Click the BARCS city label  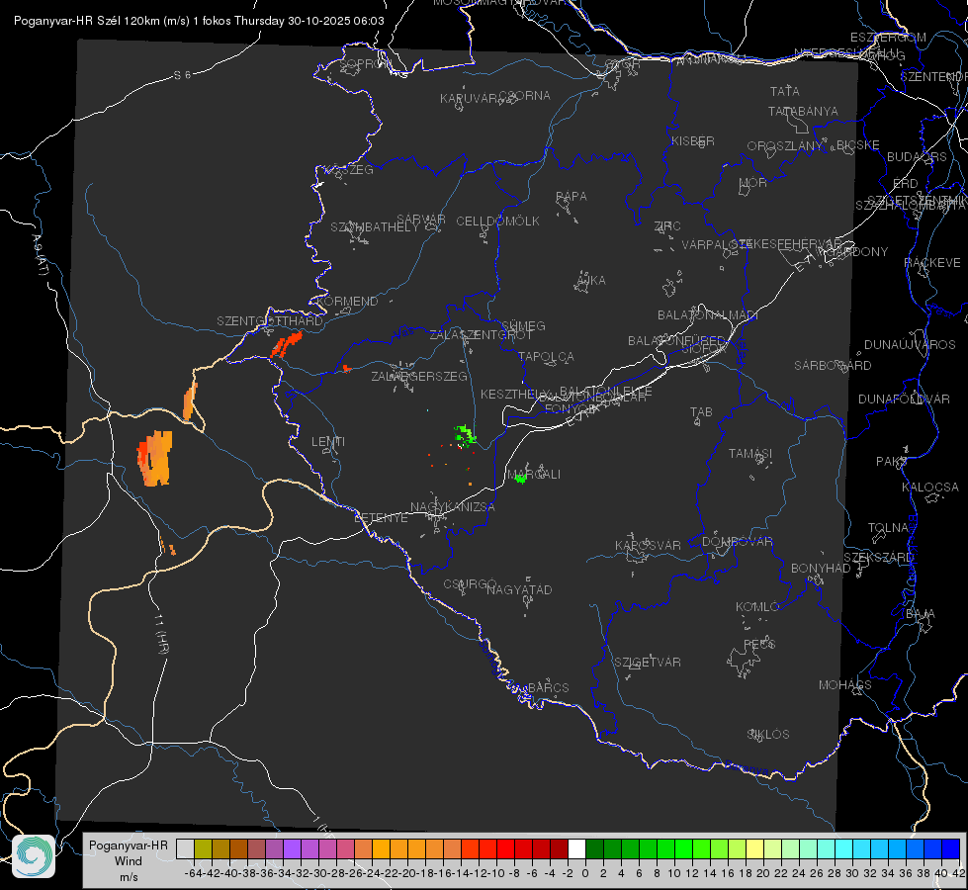548,687
